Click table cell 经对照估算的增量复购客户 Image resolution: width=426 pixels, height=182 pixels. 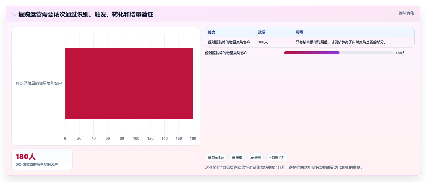pyautogui.click(x=229, y=42)
